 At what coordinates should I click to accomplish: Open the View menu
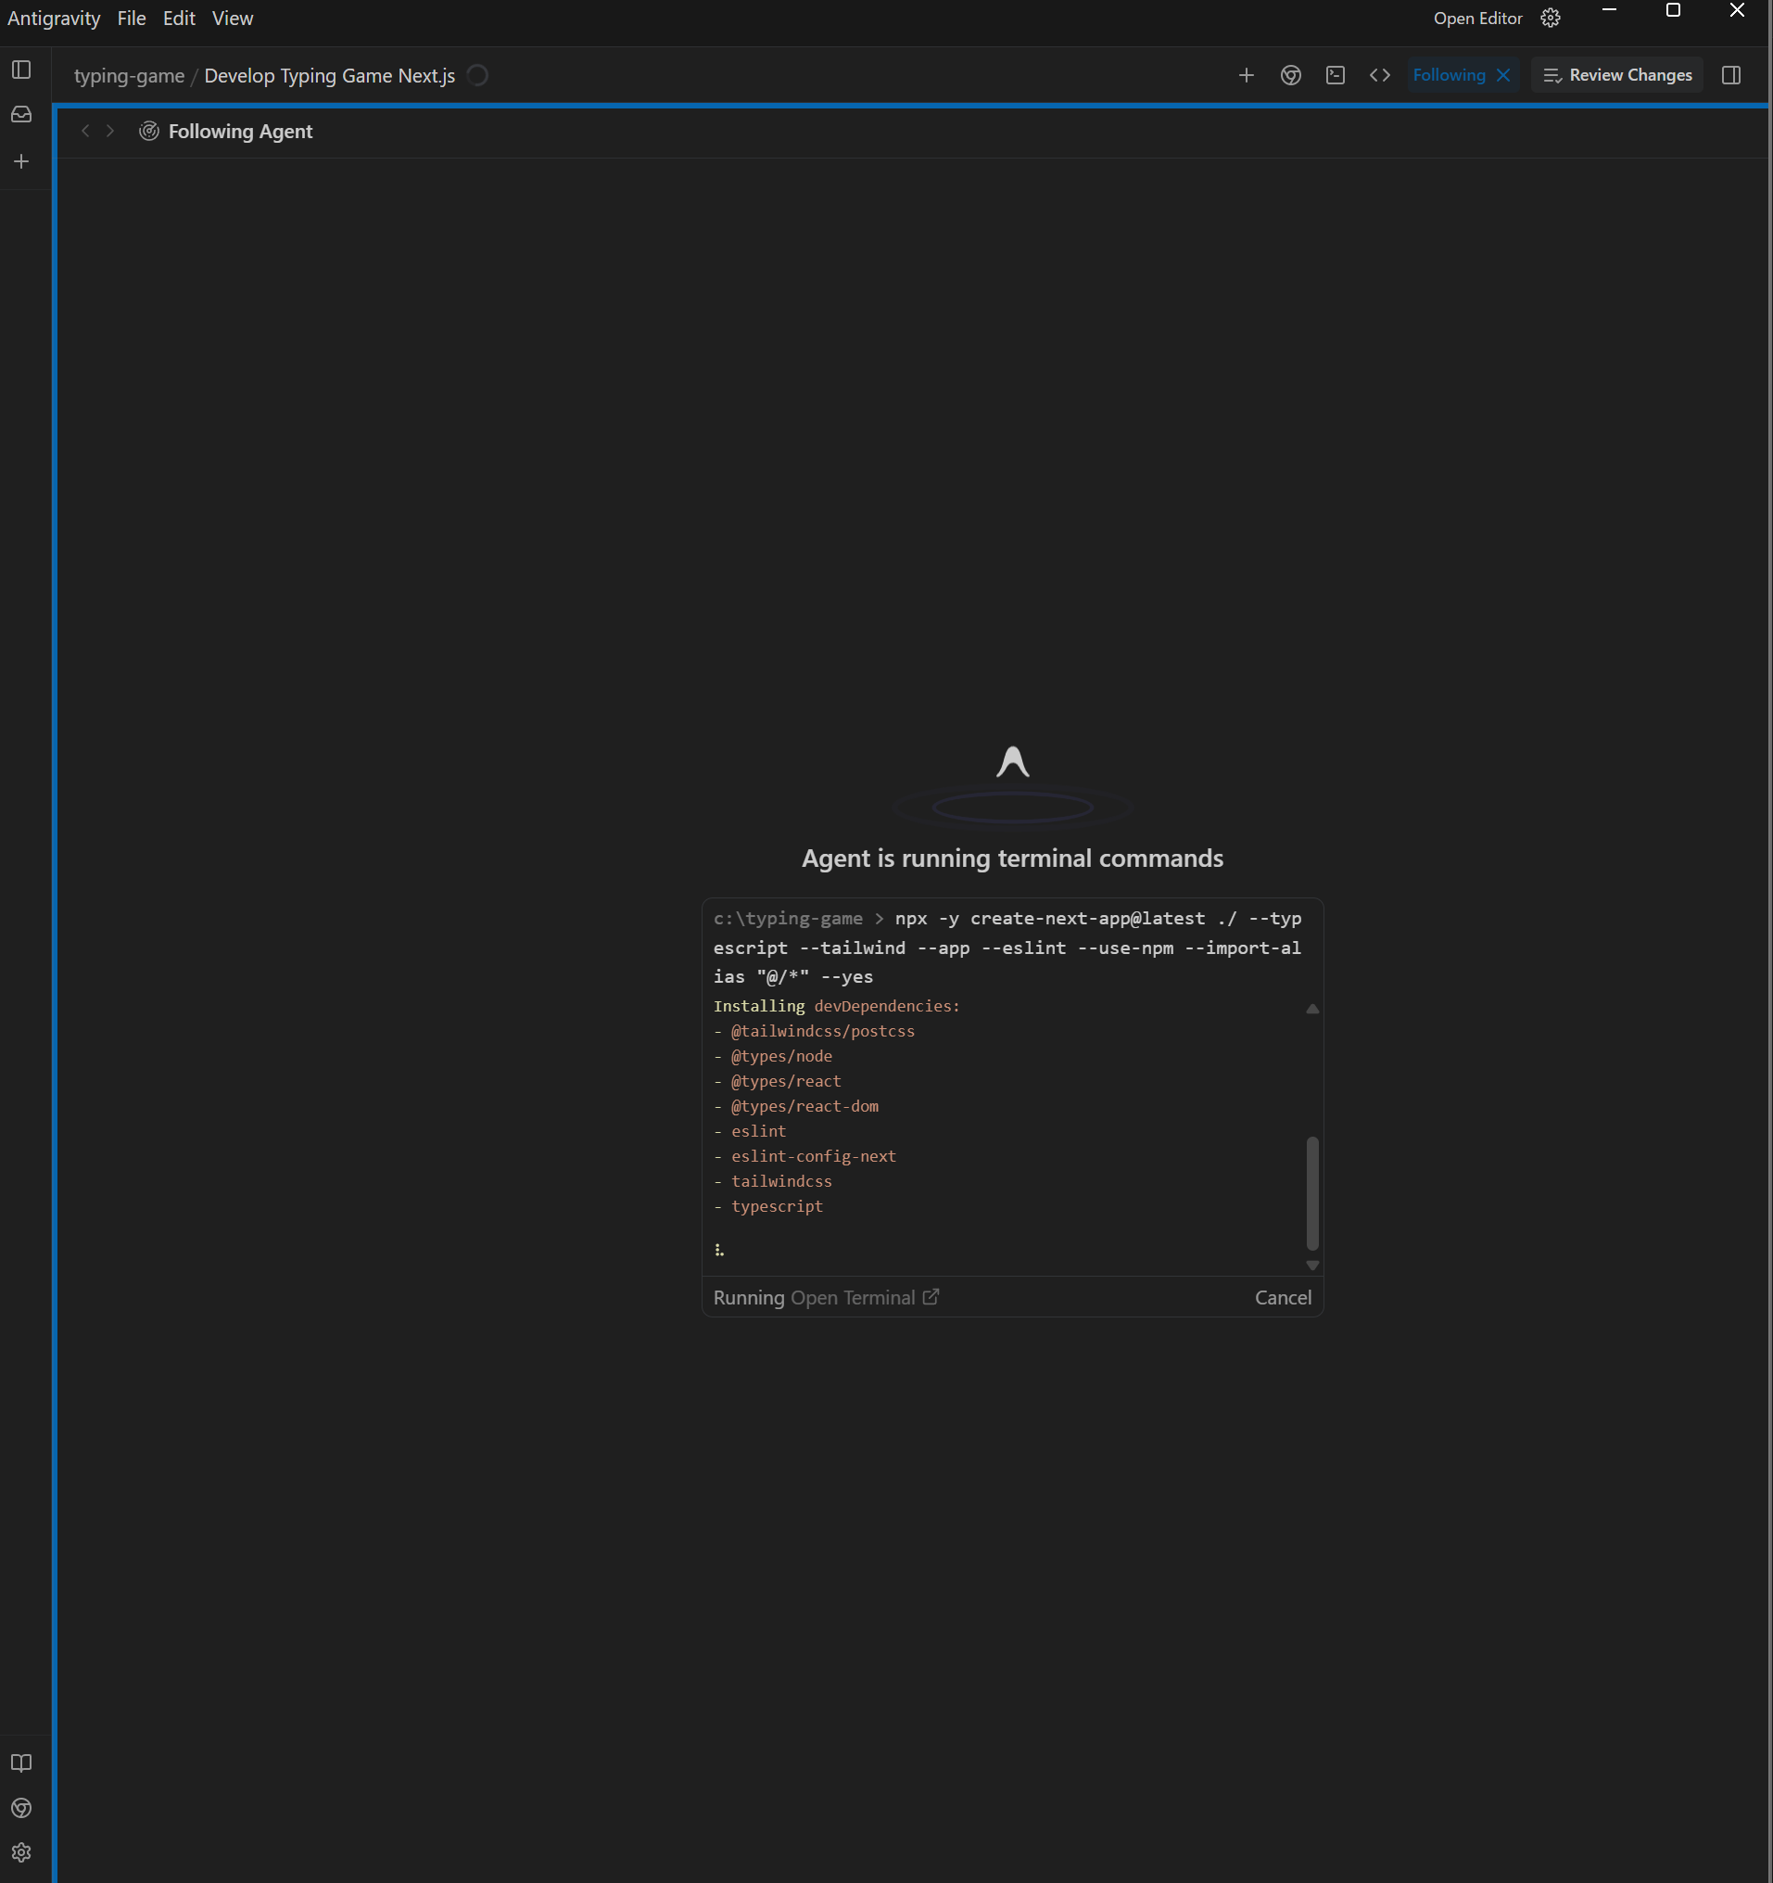click(x=232, y=19)
